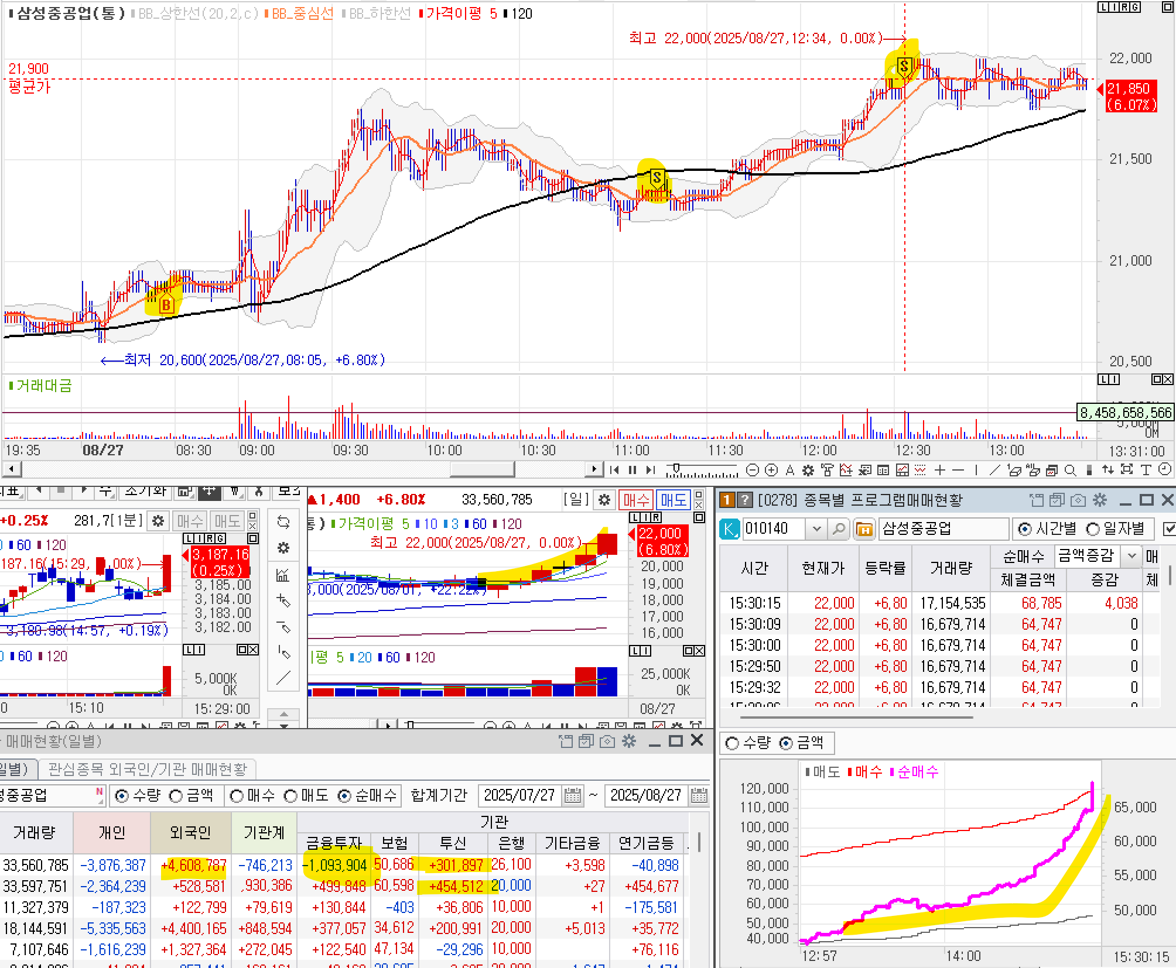Click the blue 매도 button on daily chart
The width and height of the screenshot is (1176, 968).
tap(673, 500)
